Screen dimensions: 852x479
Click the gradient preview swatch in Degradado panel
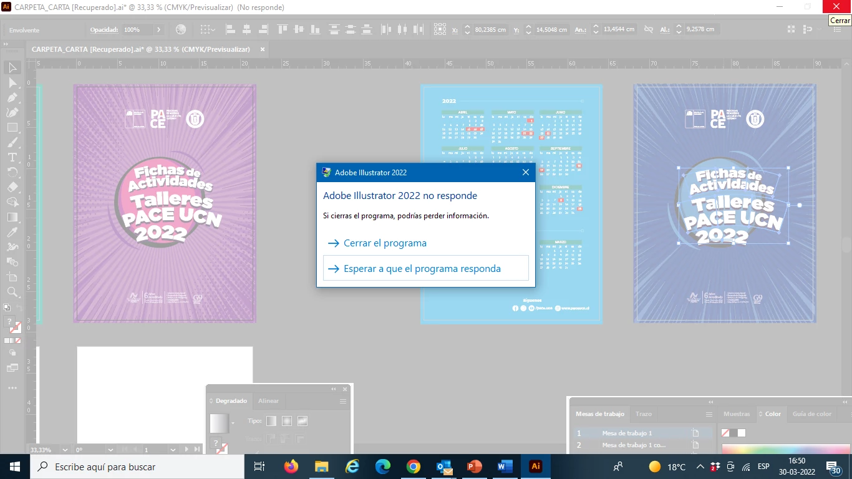click(220, 423)
